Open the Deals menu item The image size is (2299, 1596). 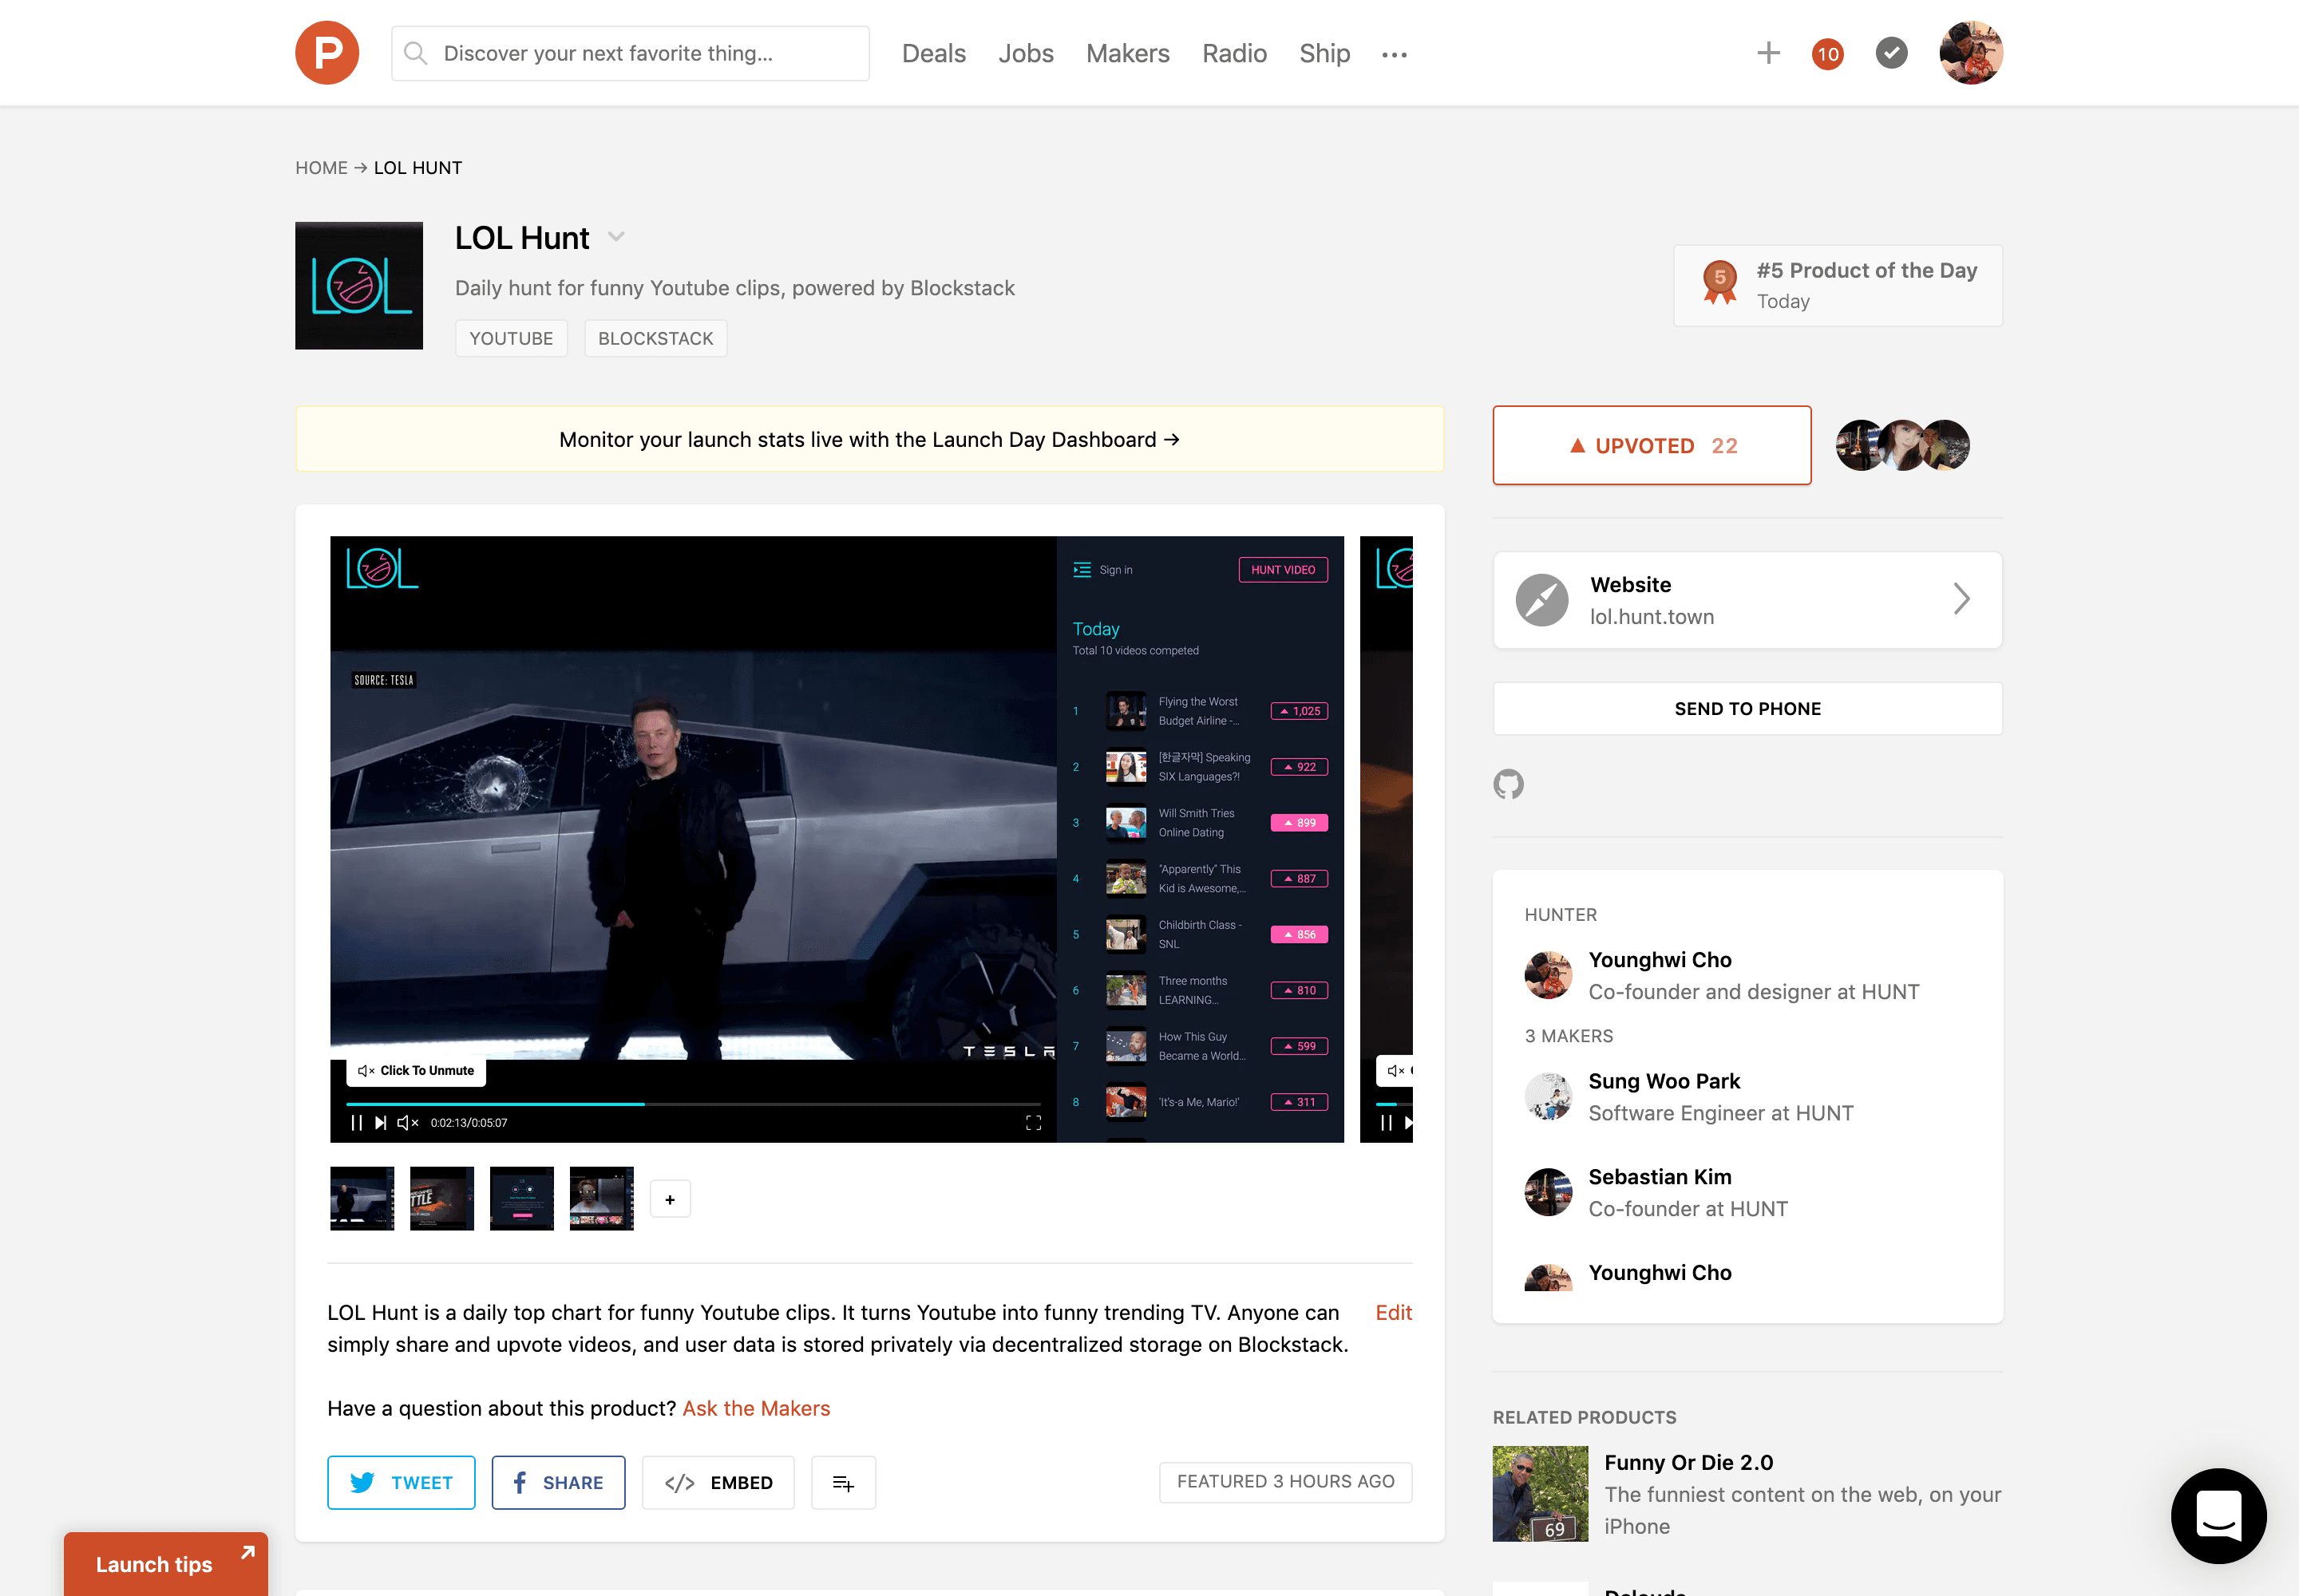click(x=933, y=53)
